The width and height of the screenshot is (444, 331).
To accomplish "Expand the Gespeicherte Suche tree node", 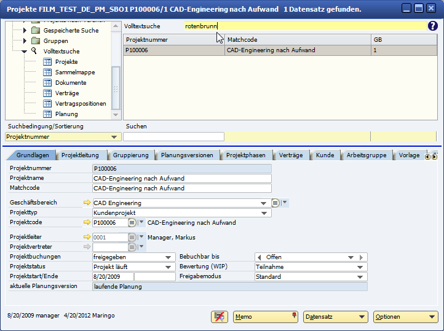I will (x=25, y=30).
